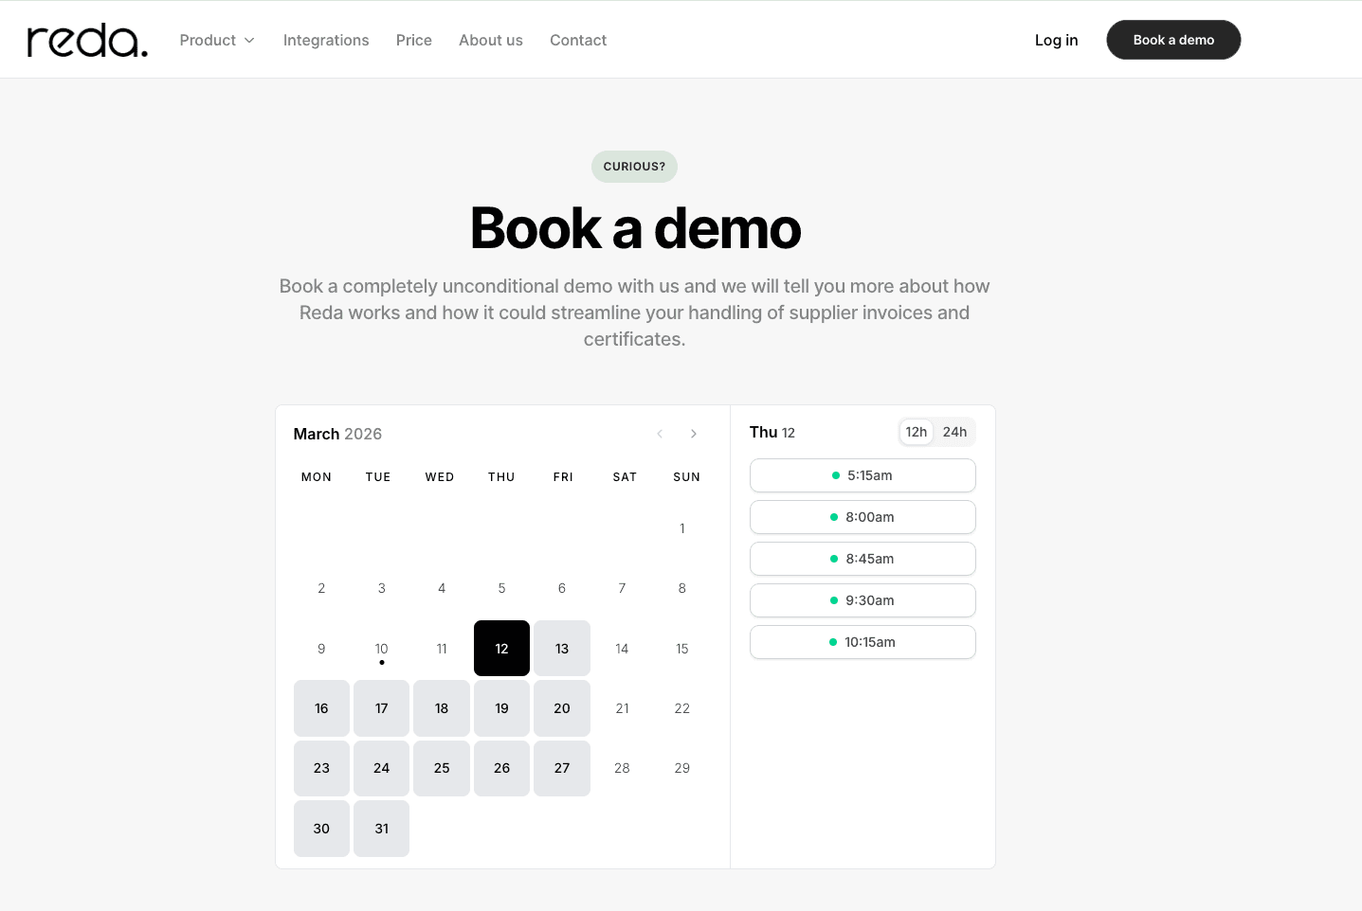The width and height of the screenshot is (1362, 911).
Task: Click the March 2026 month label
Action: (x=337, y=434)
